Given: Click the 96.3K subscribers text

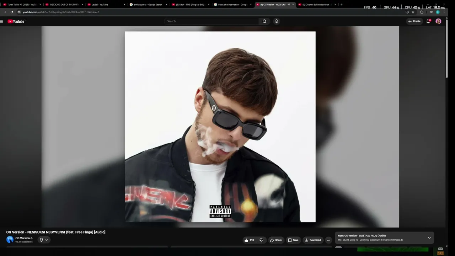Looking at the screenshot, I should [x=24, y=242].
